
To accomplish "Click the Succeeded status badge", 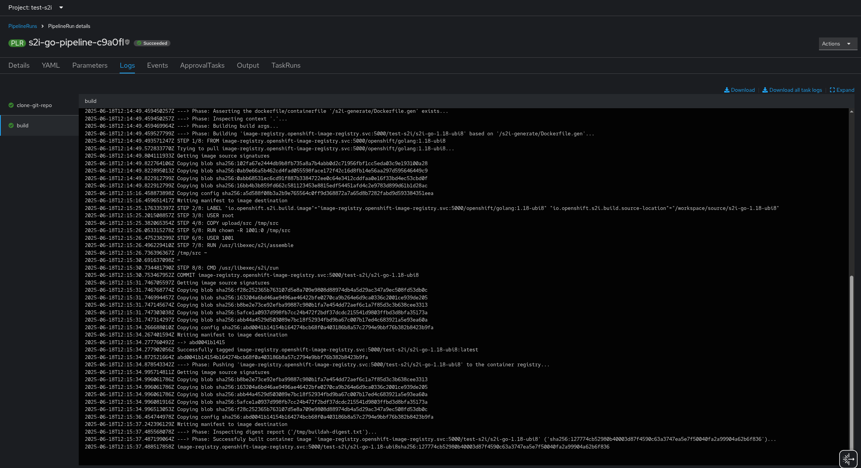I will pyautogui.click(x=152, y=43).
